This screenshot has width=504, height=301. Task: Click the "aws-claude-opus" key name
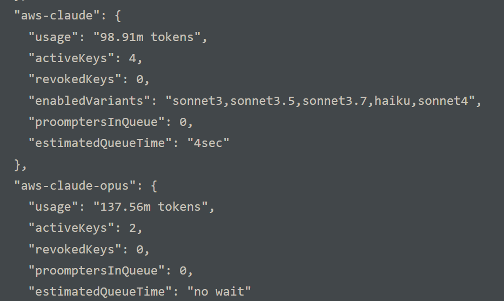[x=75, y=185]
